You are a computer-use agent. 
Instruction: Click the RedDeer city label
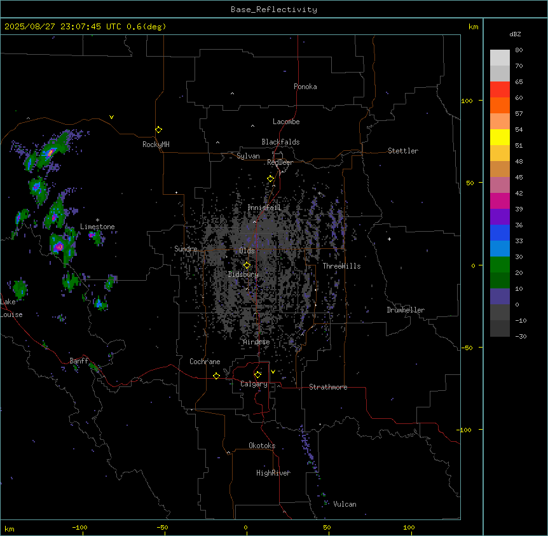[x=280, y=162]
